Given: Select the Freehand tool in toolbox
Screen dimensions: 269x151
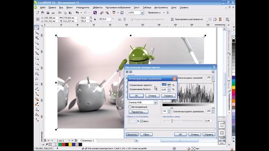Looking at the screenshot, I should (37, 48).
